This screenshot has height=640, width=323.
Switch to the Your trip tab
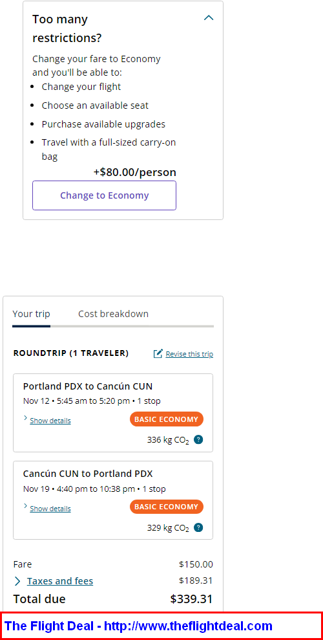(x=32, y=314)
